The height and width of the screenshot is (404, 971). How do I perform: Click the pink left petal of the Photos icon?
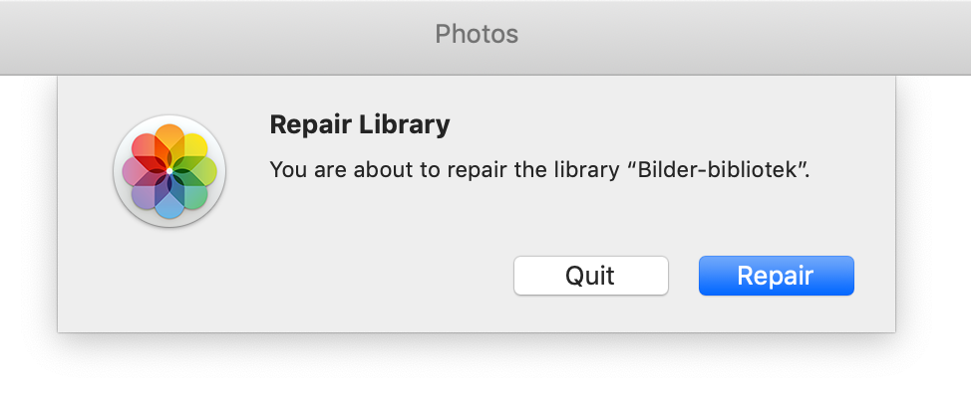[x=138, y=171]
